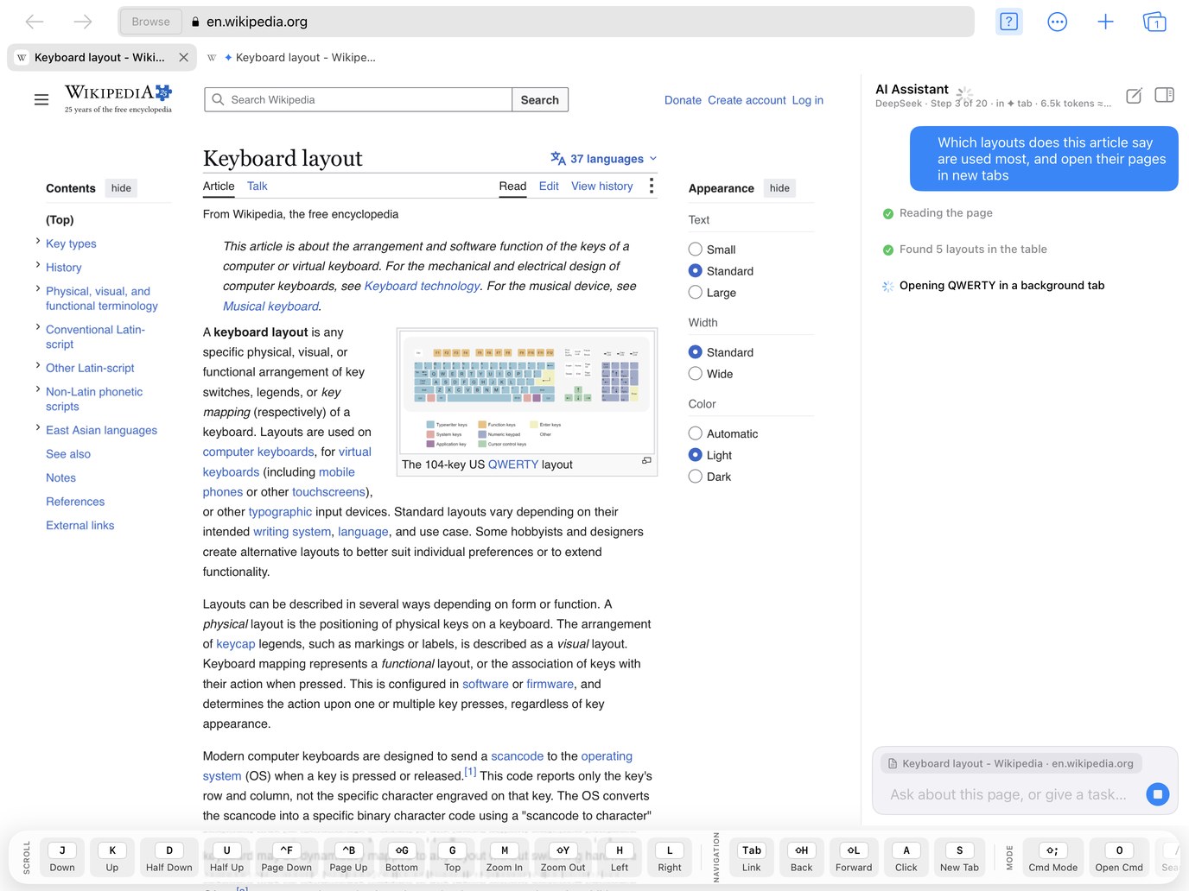1189x891 pixels.
Task: Open the vertical three-dot page tools menu
Action: [652, 186]
